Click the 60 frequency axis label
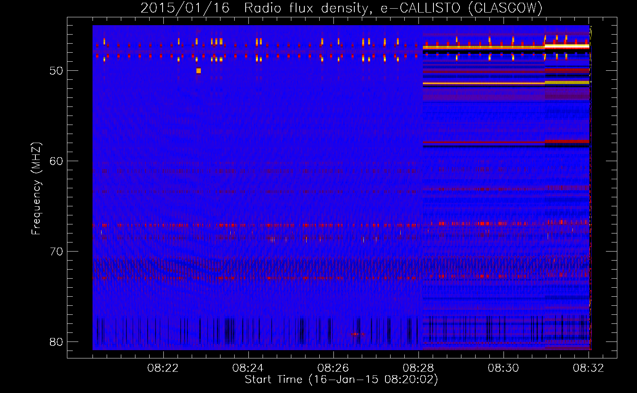637x393 pixels. pyautogui.click(x=56, y=161)
